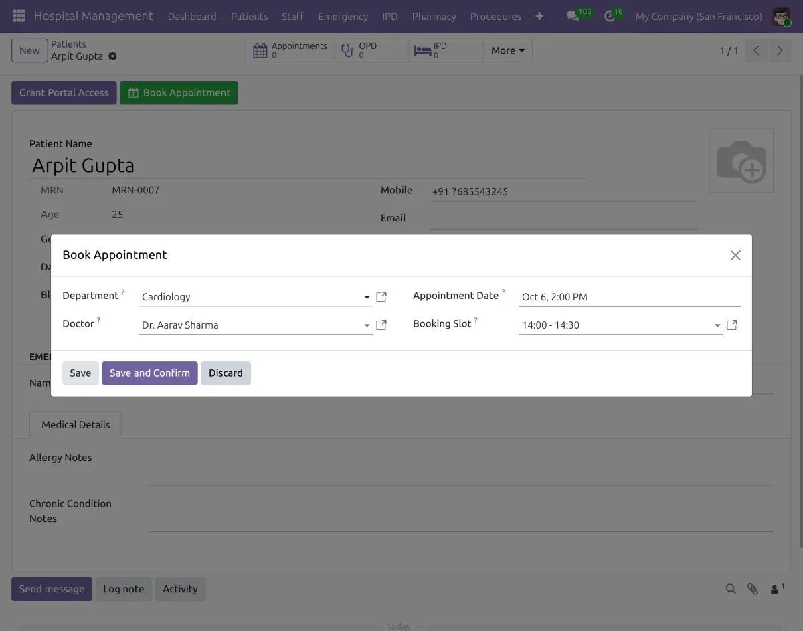Open the Pharmacy menu

click(434, 16)
